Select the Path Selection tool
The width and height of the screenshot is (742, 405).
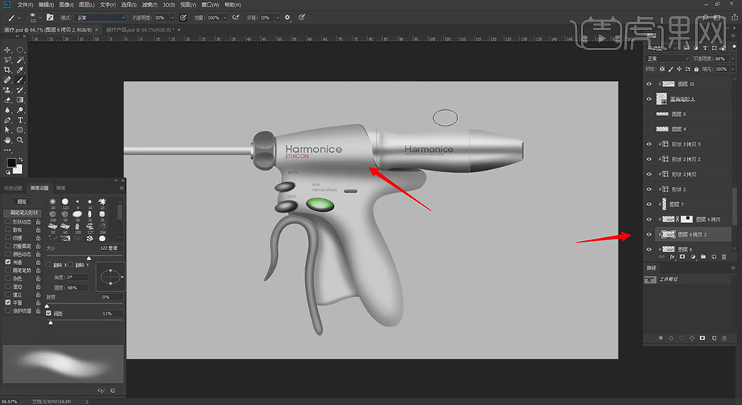(7, 130)
